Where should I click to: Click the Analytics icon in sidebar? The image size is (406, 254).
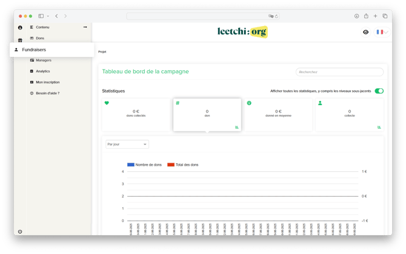pos(32,71)
